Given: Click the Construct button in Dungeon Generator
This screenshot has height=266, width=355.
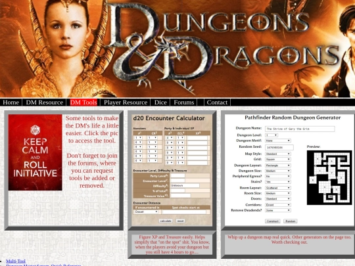Looking at the screenshot, I should coord(272,221).
